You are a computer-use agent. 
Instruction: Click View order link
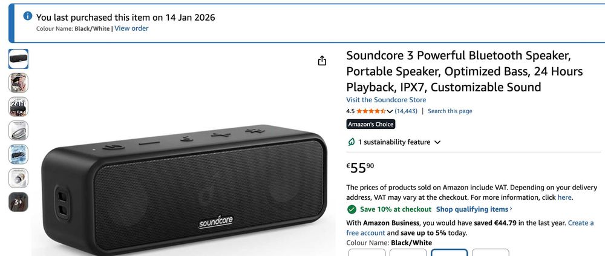[131, 28]
